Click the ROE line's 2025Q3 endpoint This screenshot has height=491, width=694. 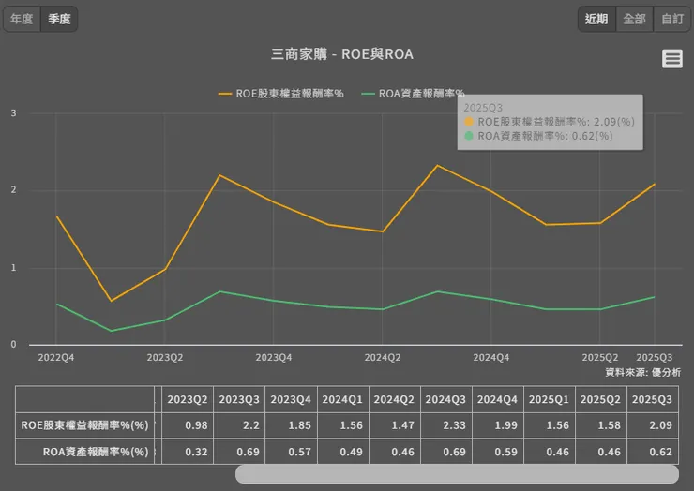[655, 184]
